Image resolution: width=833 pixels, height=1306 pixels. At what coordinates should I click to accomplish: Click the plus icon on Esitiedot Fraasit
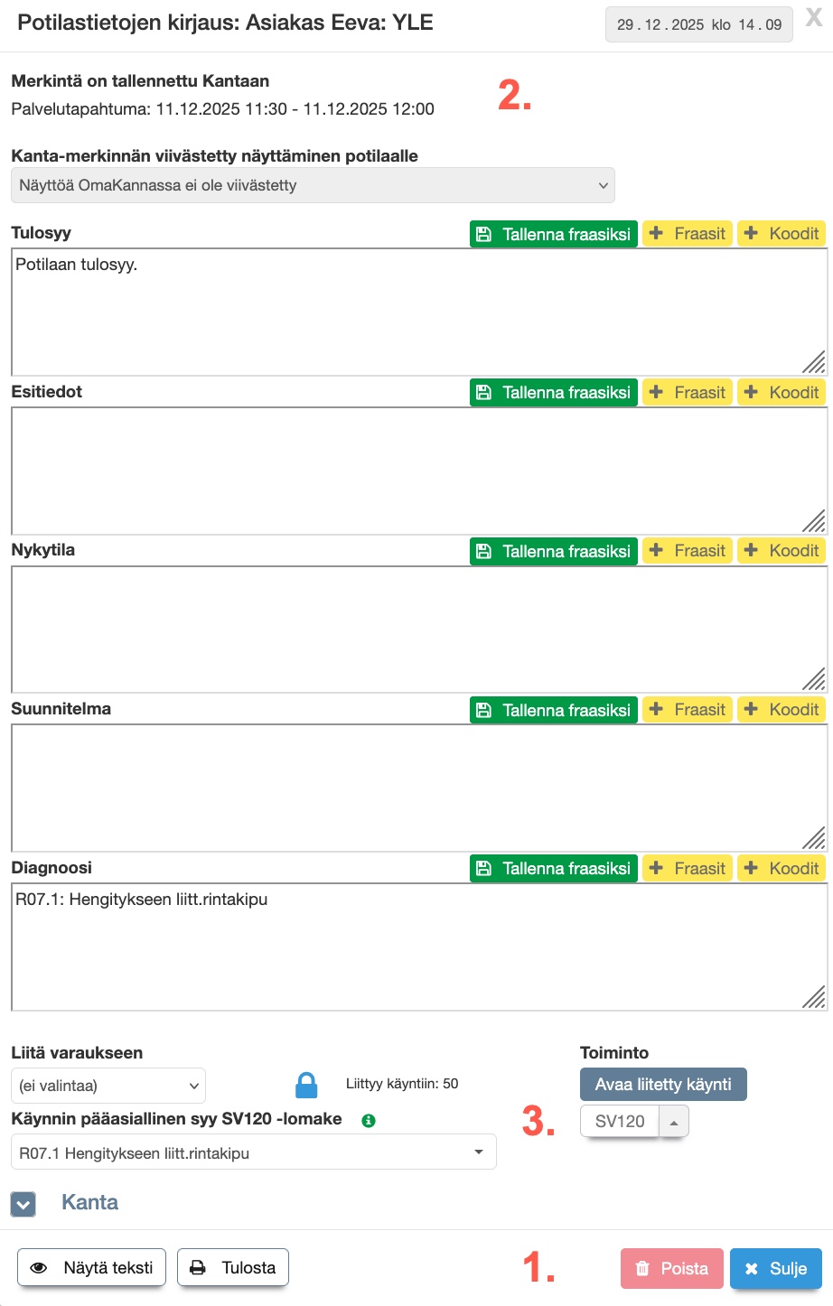pos(657,392)
